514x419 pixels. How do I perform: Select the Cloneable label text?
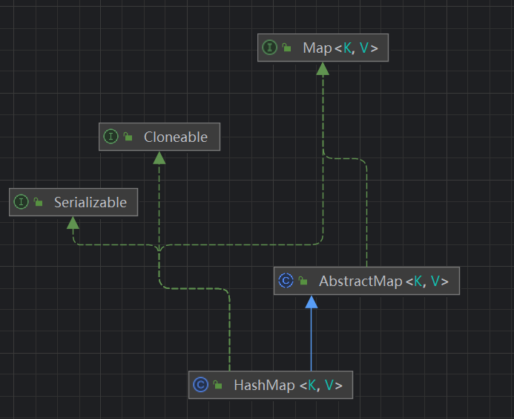click(176, 137)
